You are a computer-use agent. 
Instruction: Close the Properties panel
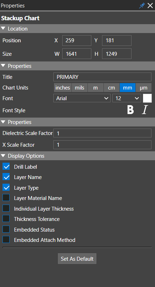[150, 5]
